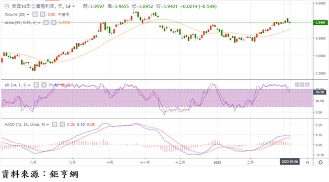
Task: Open chart settings gear at bottom right
Action: (320, 162)
